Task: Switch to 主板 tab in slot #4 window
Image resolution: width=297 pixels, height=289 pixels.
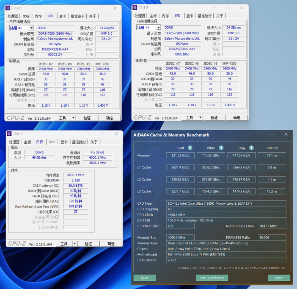Action: pyautogui.click(x=153, y=16)
